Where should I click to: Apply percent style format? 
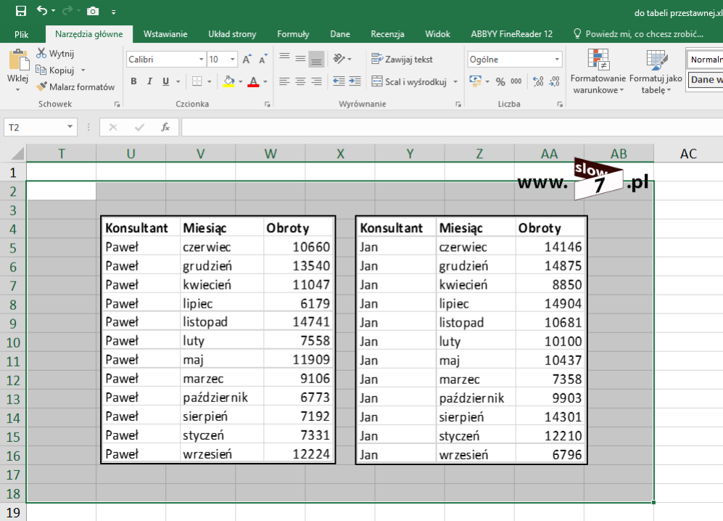click(x=500, y=82)
